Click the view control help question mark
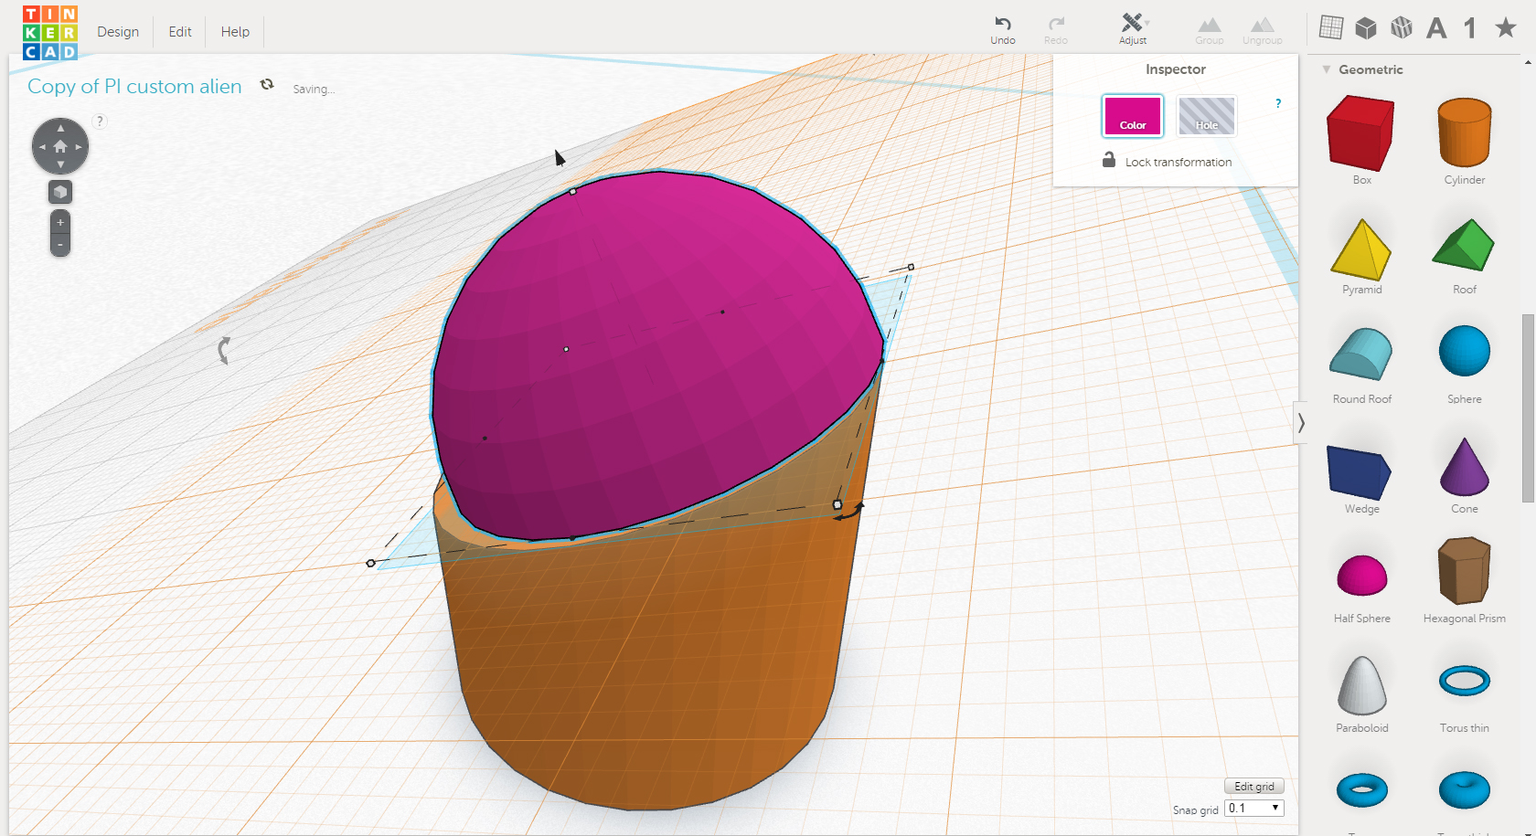The height and width of the screenshot is (836, 1536). [101, 121]
